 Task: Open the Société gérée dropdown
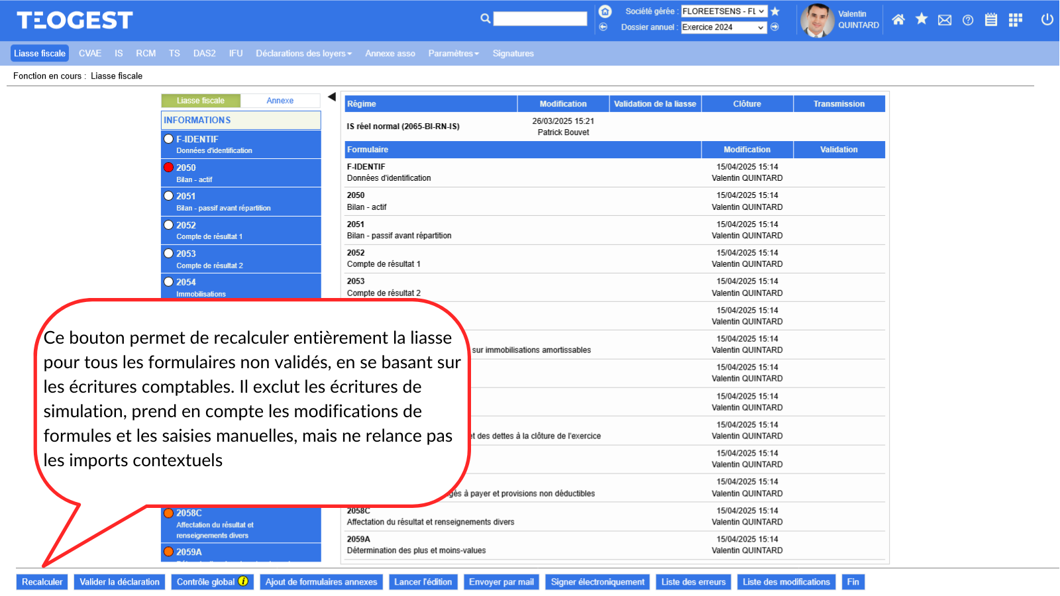[x=723, y=11]
